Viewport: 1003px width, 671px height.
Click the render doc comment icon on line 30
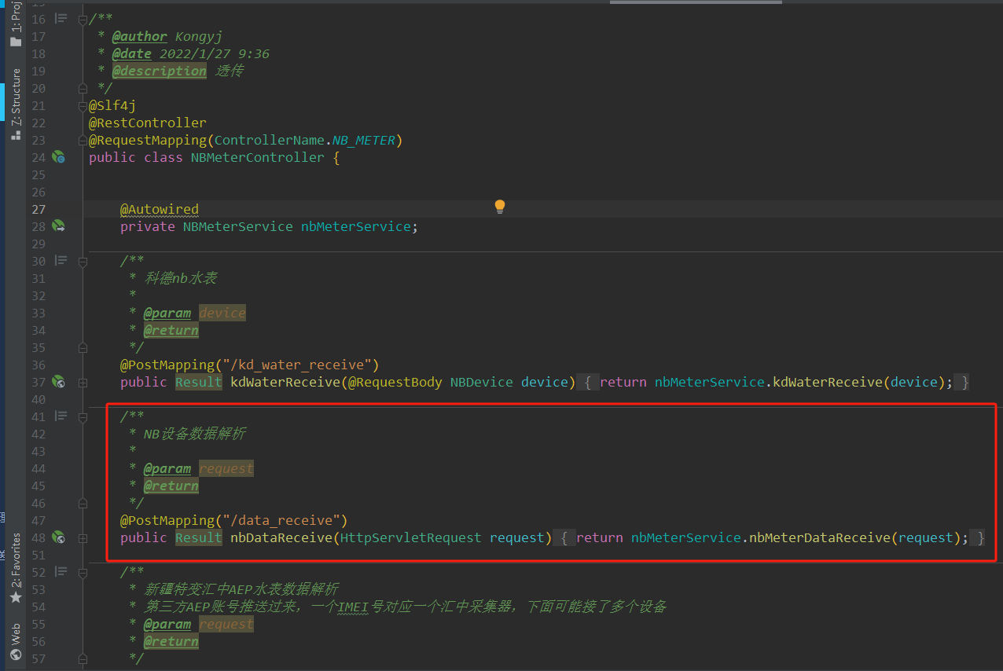61,261
